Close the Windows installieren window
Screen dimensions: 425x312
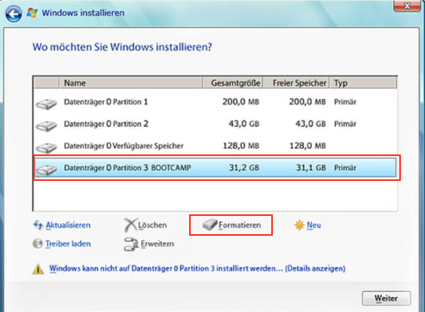(x=407, y=6)
